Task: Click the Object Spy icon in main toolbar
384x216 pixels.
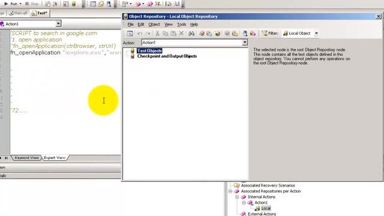Action: point(109,4)
